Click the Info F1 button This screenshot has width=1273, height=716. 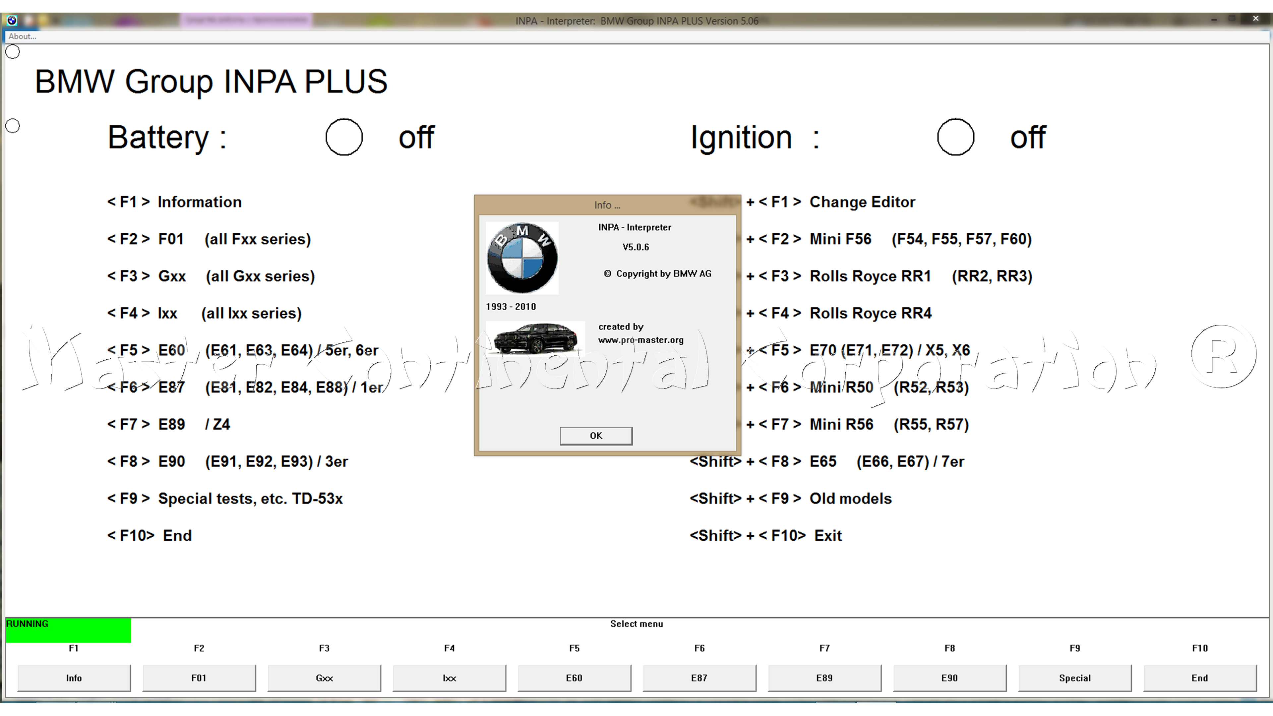[74, 678]
